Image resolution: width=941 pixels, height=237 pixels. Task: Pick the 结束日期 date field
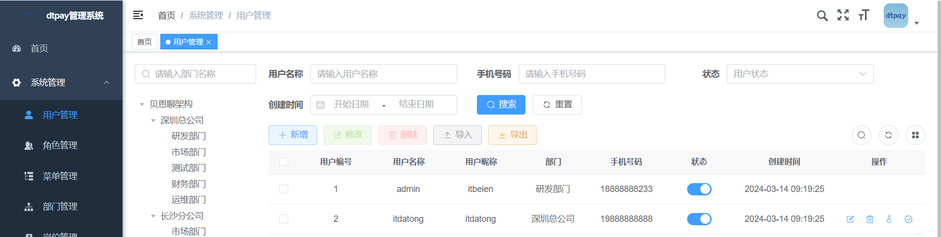point(416,104)
